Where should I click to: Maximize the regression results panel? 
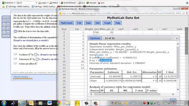pos(173,38)
